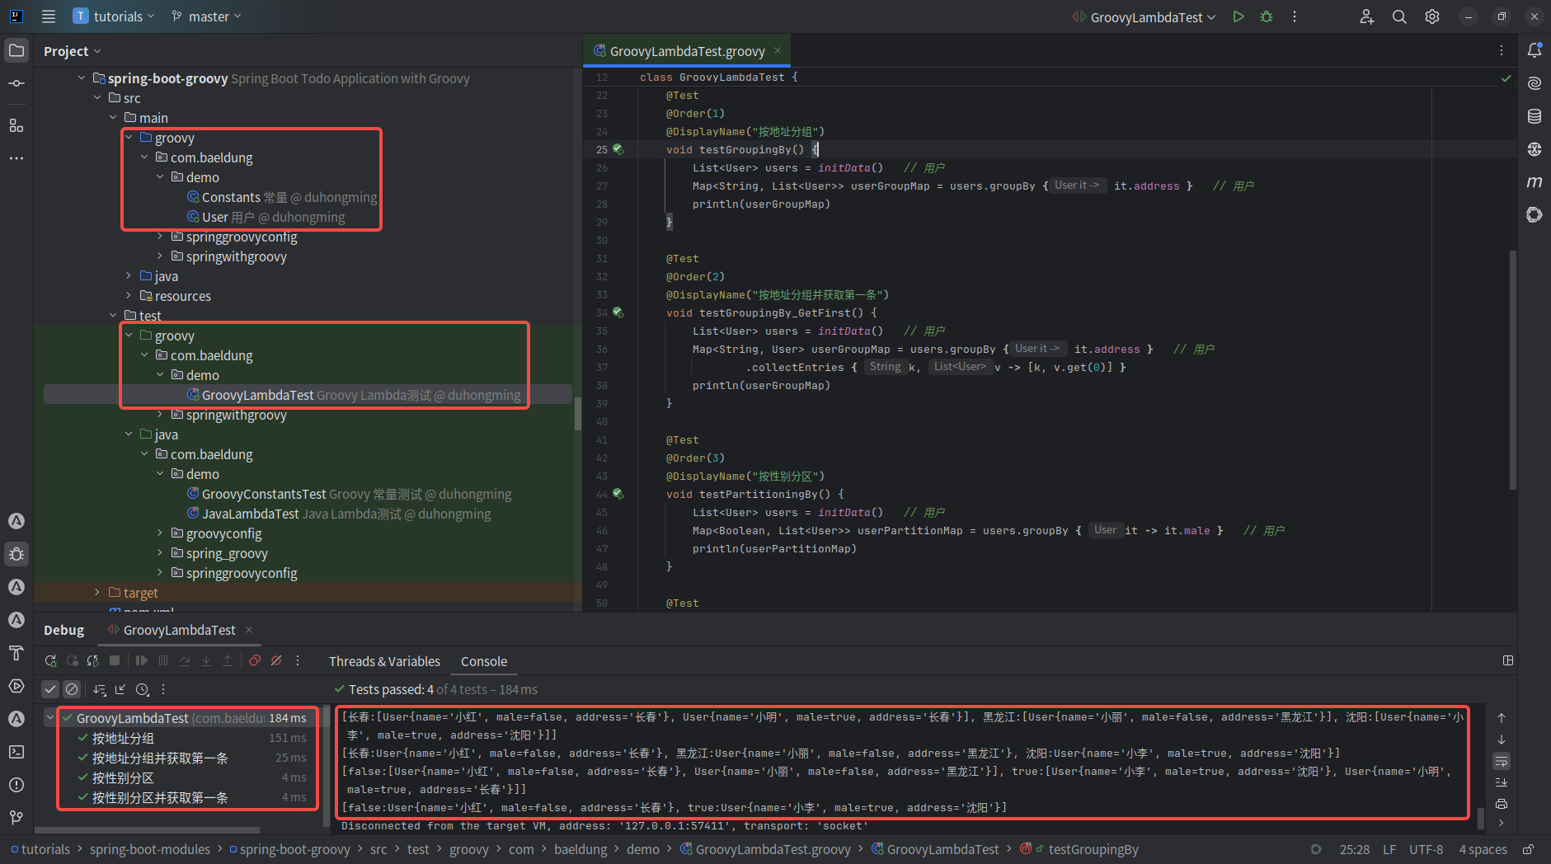Stop the debug session

pos(115,660)
